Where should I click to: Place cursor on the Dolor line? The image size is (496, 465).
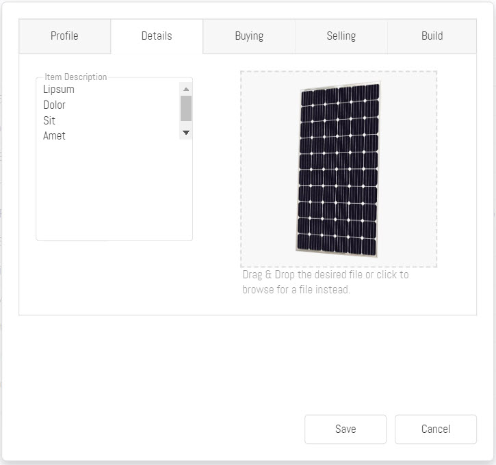coord(55,105)
